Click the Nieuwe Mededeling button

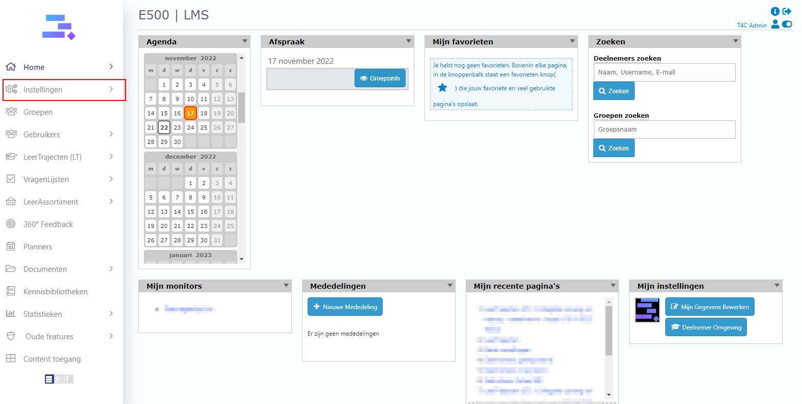345,307
